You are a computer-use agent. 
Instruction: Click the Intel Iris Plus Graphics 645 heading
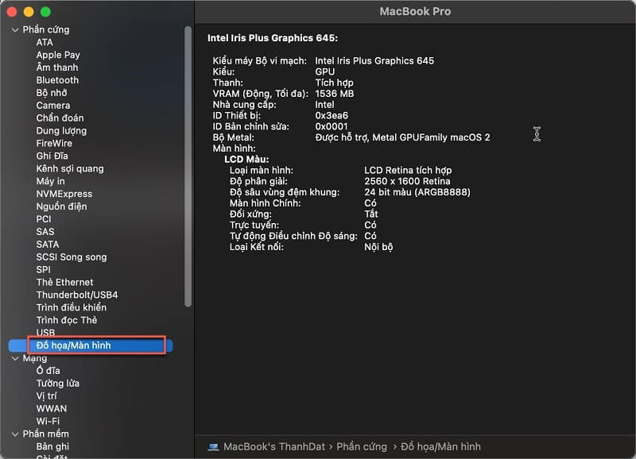273,38
